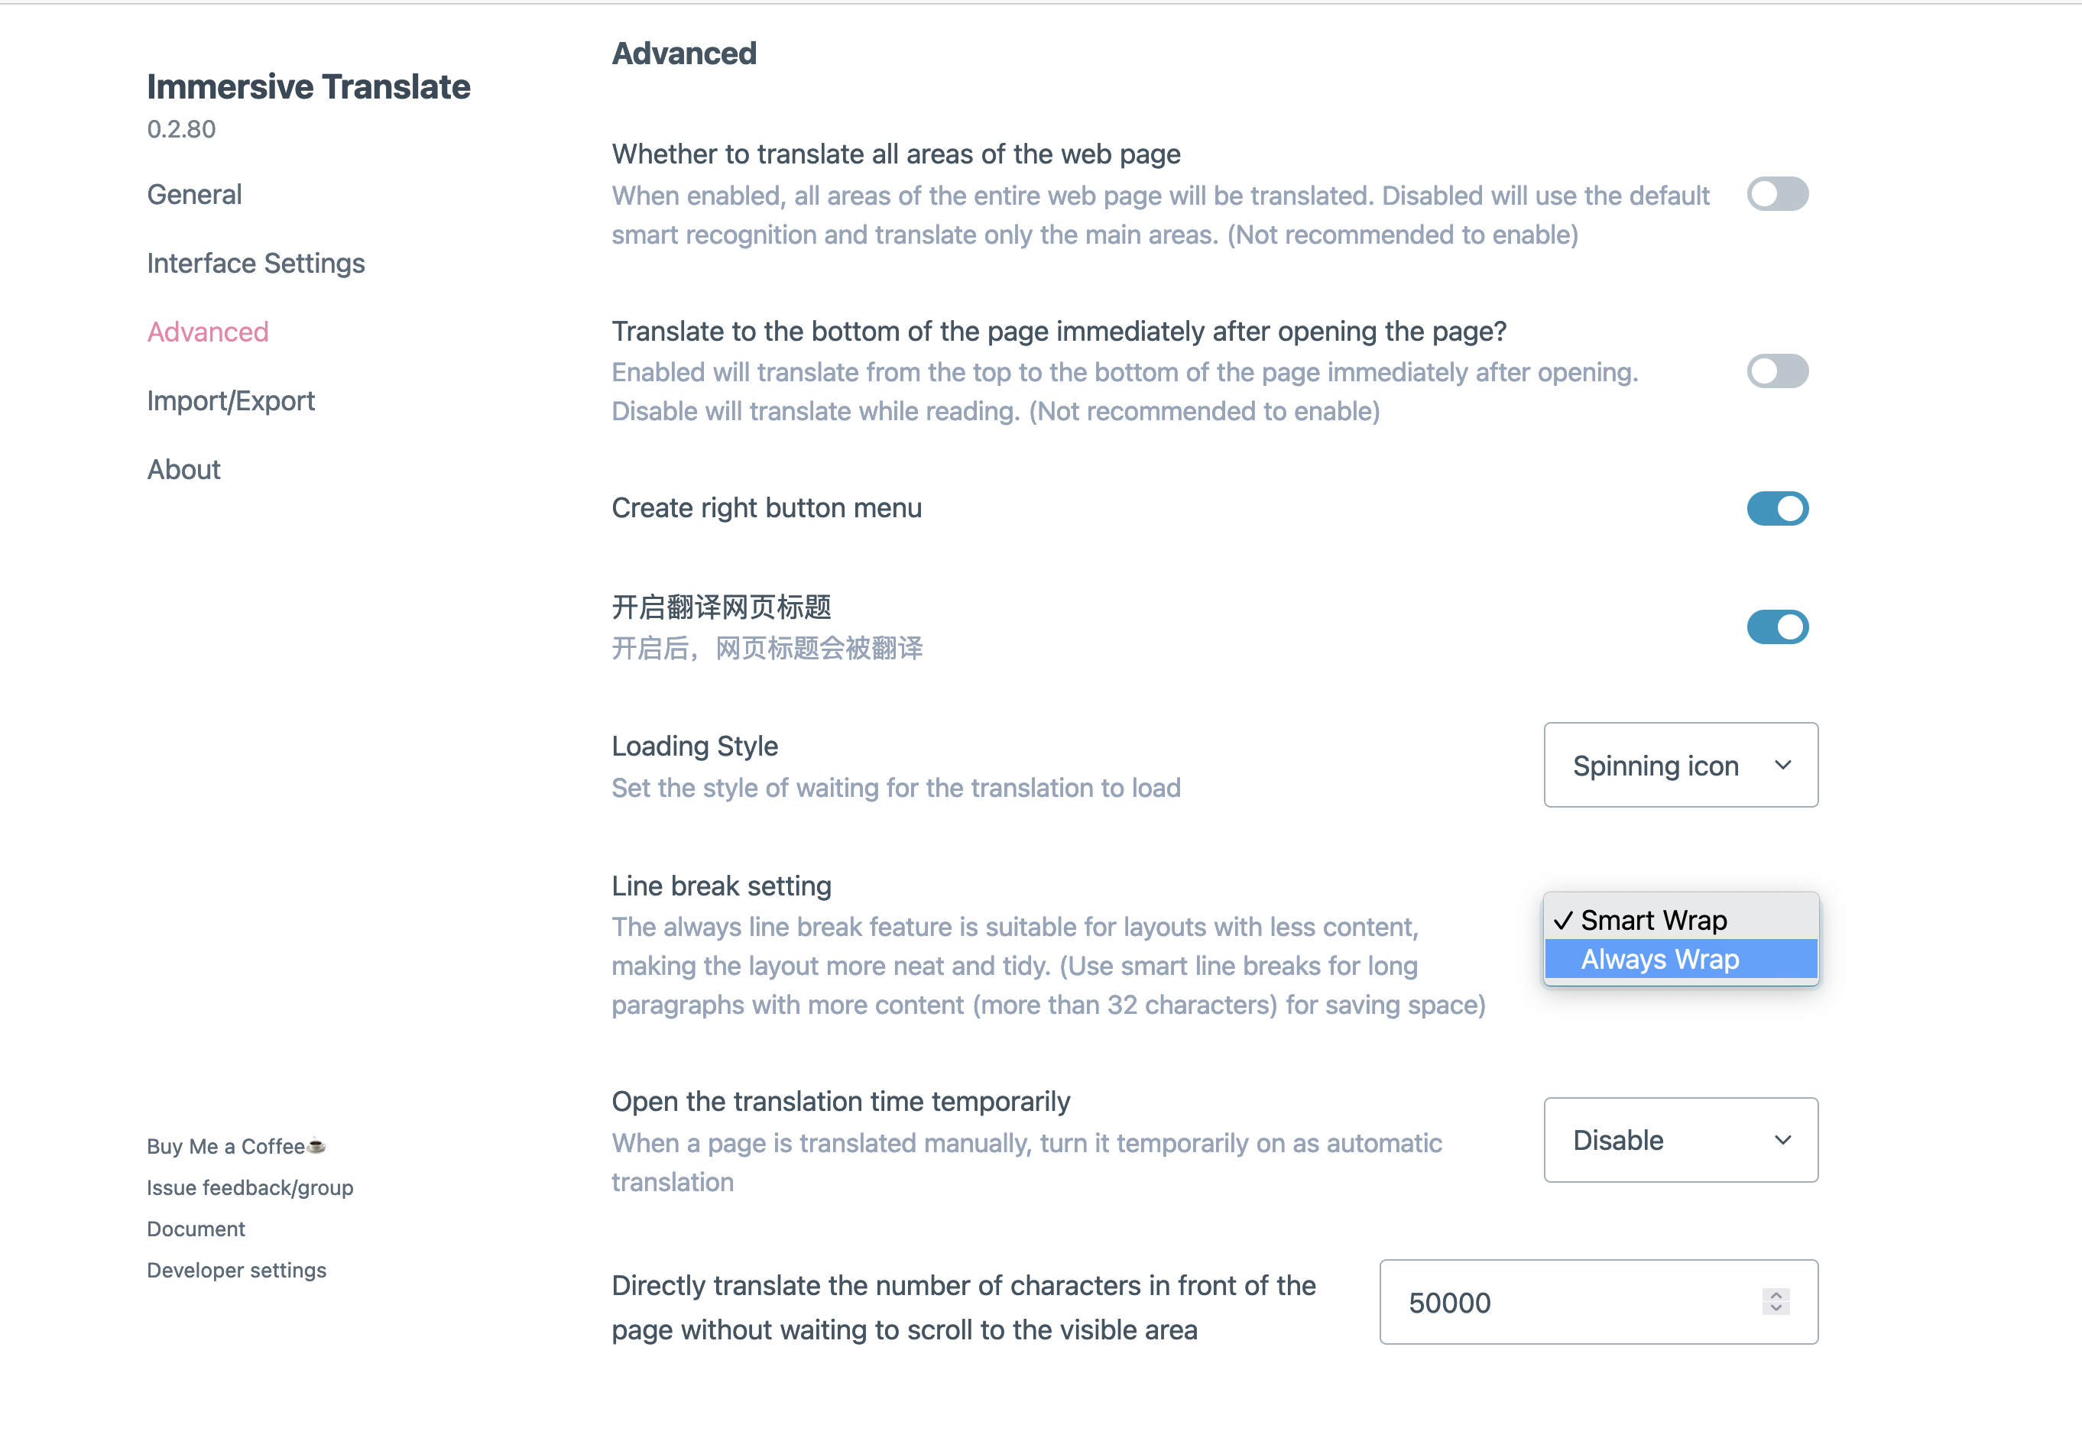Open the Loading Style dropdown
This screenshot has height=1441, width=2082.
coord(1680,765)
